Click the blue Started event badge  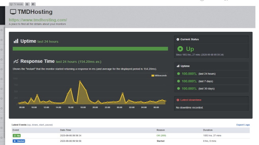click(19, 141)
